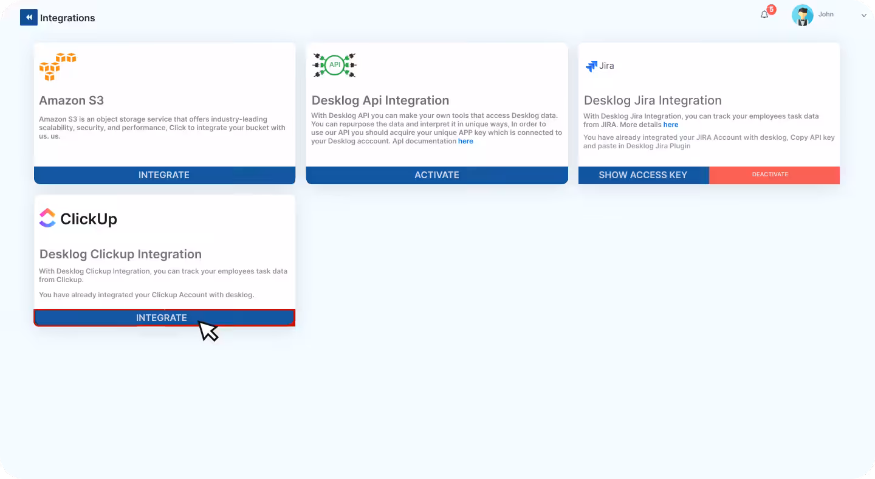Click the green API plug logo
This screenshot has width=875, height=479.
point(334,65)
